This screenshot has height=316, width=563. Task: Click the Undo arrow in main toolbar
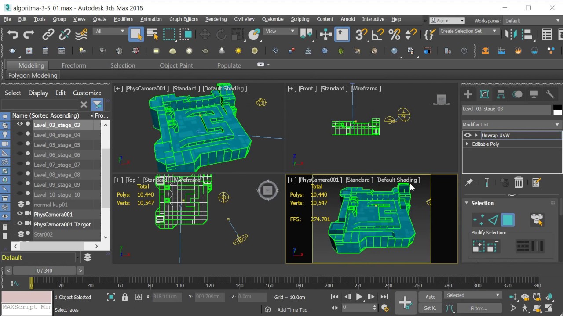12,34
